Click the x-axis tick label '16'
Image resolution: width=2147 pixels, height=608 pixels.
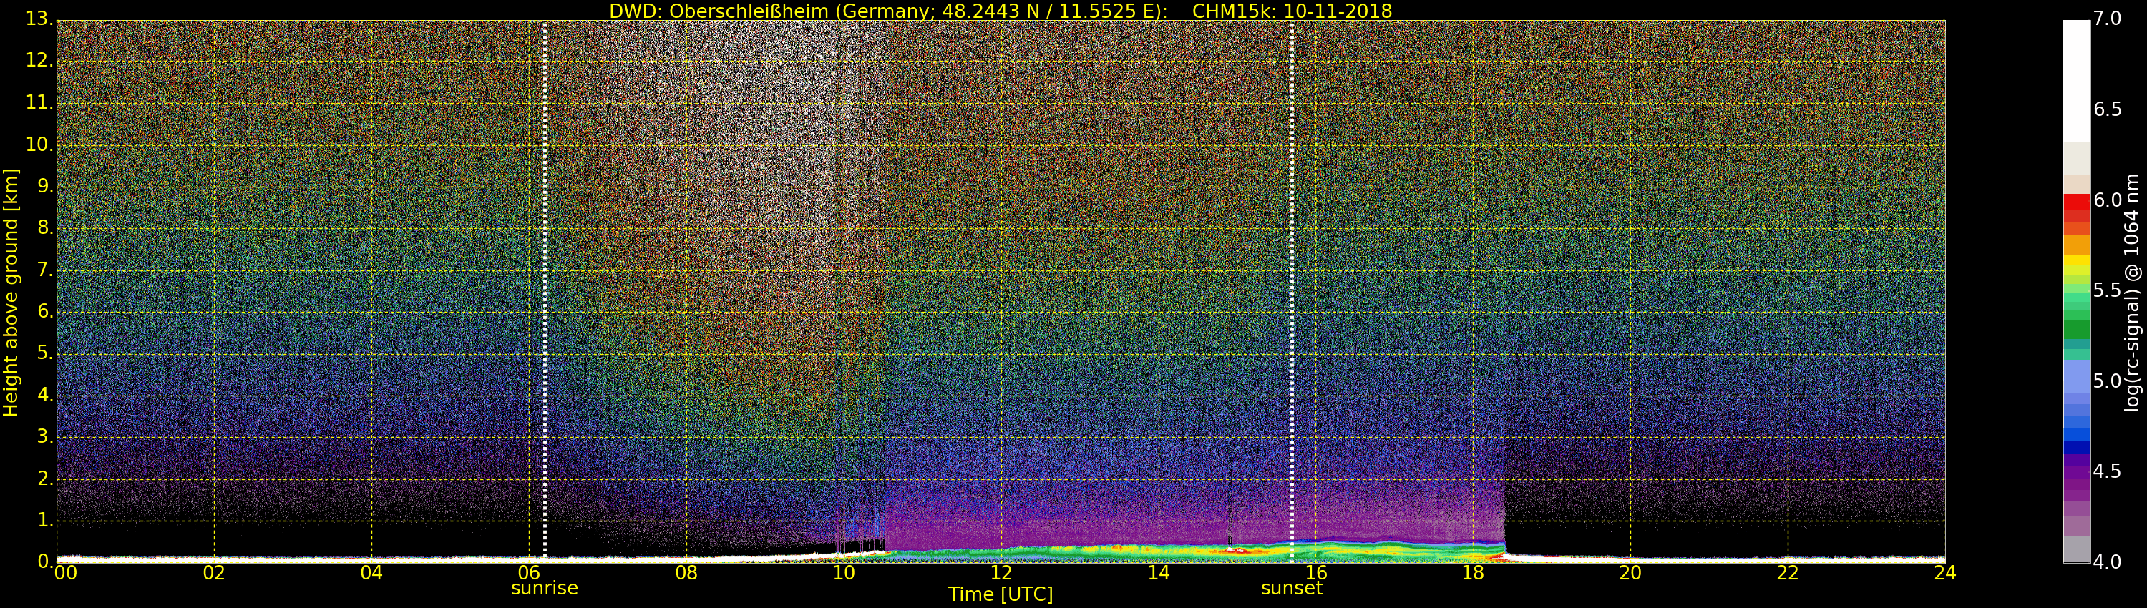[x=1316, y=572]
